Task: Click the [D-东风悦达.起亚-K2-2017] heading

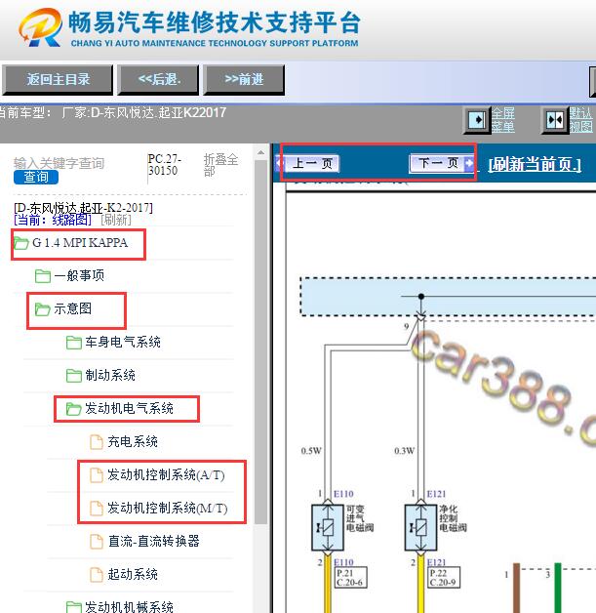Action: click(83, 207)
